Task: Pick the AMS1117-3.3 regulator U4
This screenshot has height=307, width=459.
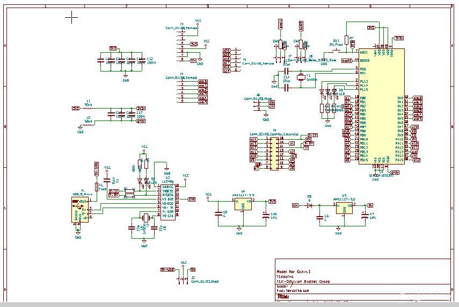Action: [x=243, y=204]
